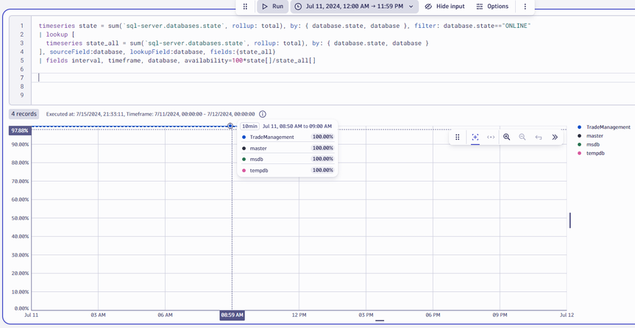Toggle msdb series in chart legend
The width and height of the screenshot is (635, 328).
[592, 145]
